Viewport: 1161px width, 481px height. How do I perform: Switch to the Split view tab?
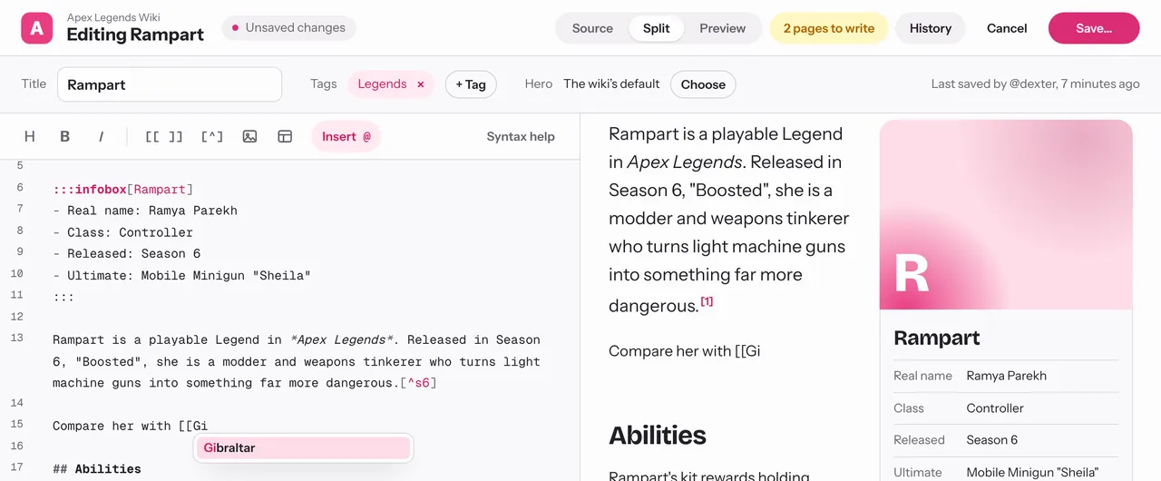(657, 28)
